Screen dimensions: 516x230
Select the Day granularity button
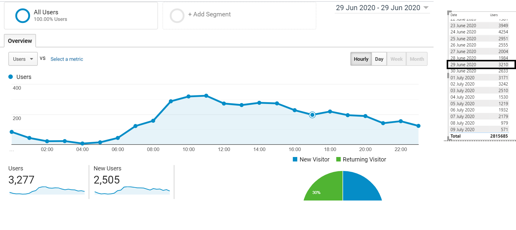coord(379,59)
